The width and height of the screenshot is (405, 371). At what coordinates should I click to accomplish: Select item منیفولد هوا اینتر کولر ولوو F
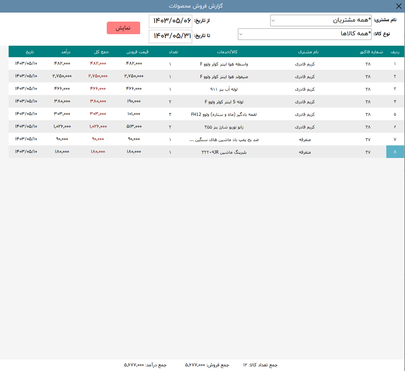pyautogui.click(x=224, y=77)
